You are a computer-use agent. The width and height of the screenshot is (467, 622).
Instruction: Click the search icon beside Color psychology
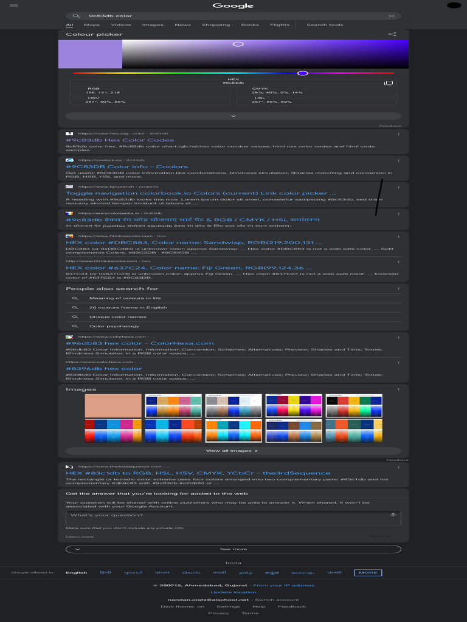[x=75, y=326]
